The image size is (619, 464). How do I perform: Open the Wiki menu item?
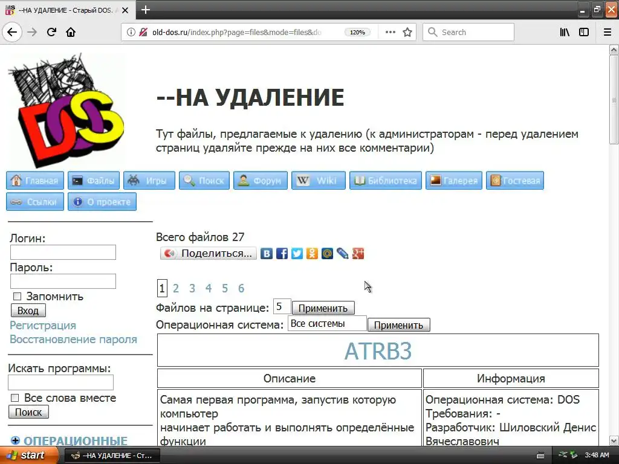coord(319,180)
